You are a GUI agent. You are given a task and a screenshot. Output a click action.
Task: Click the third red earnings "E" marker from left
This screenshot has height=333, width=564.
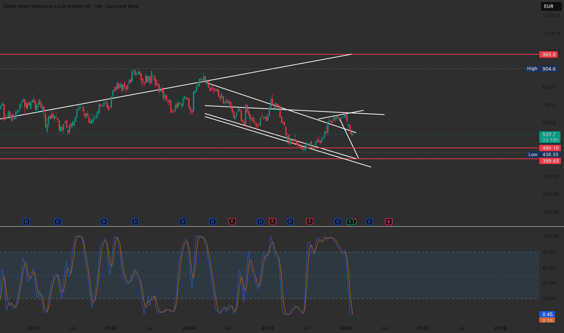[x=309, y=222]
